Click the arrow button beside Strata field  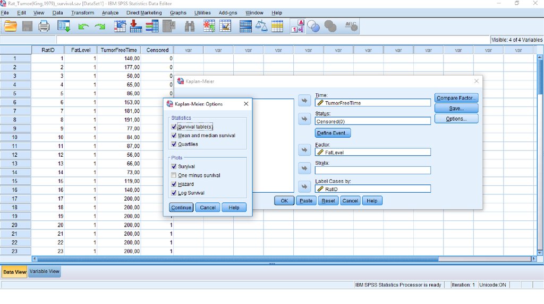click(304, 168)
